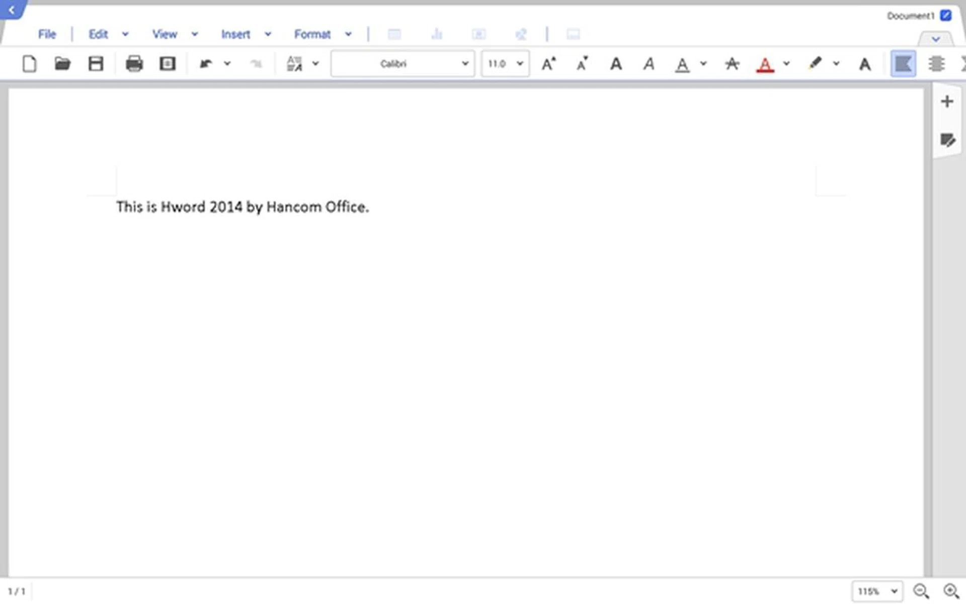Open the Calibri font dropdown
This screenshot has height=604, width=966.
pos(463,64)
